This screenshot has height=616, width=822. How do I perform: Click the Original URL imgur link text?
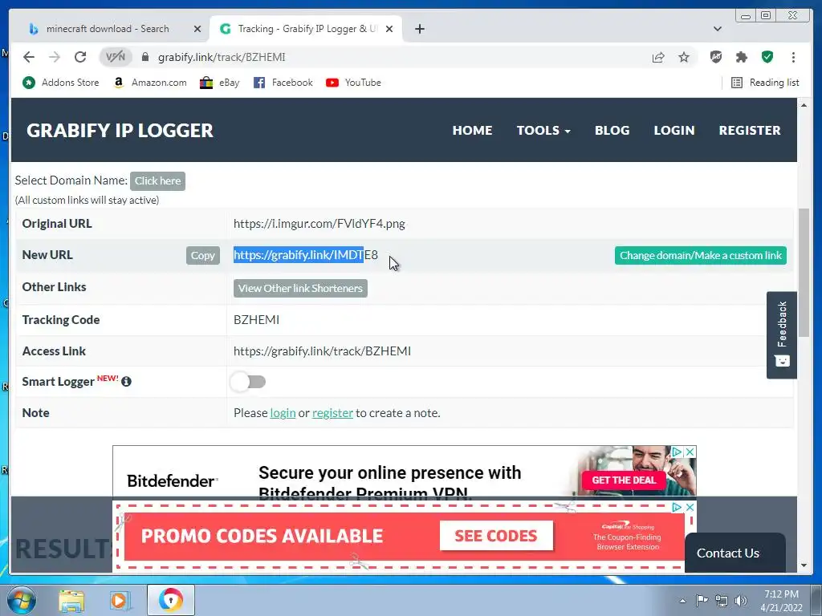click(x=319, y=224)
